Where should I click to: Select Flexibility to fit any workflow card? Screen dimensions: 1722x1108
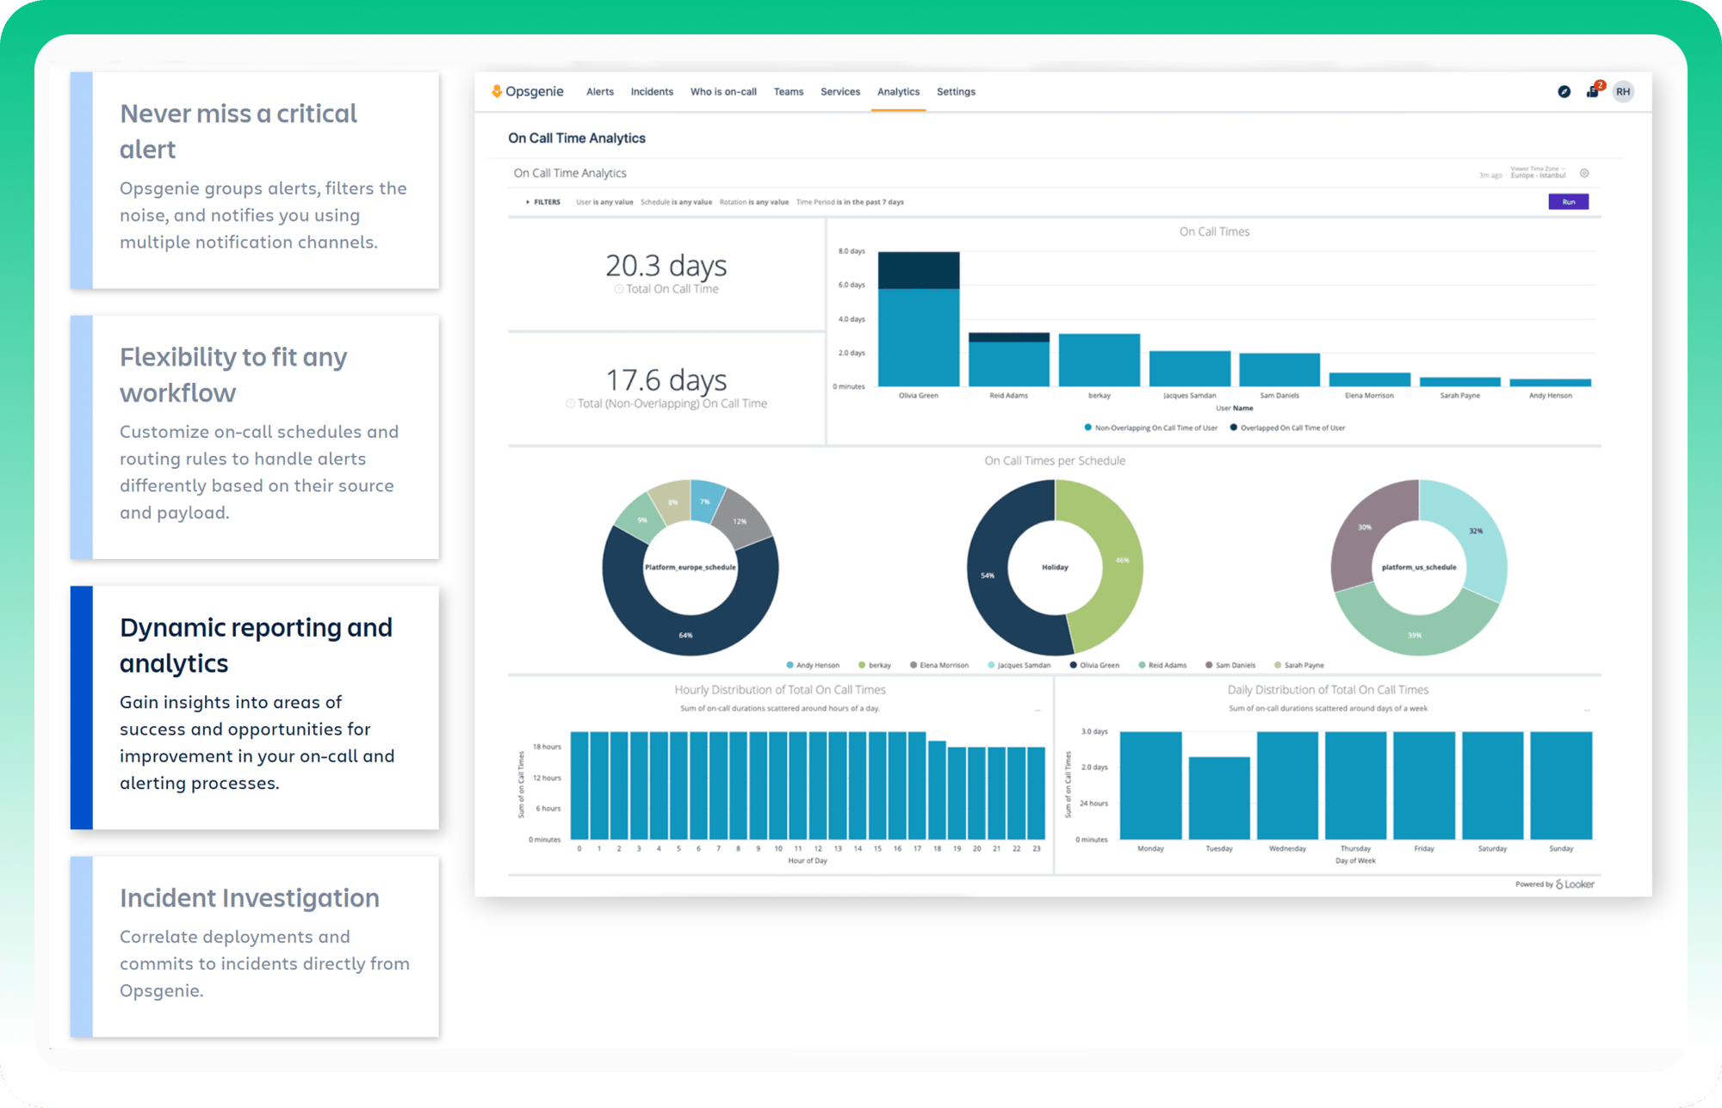point(255,437)
